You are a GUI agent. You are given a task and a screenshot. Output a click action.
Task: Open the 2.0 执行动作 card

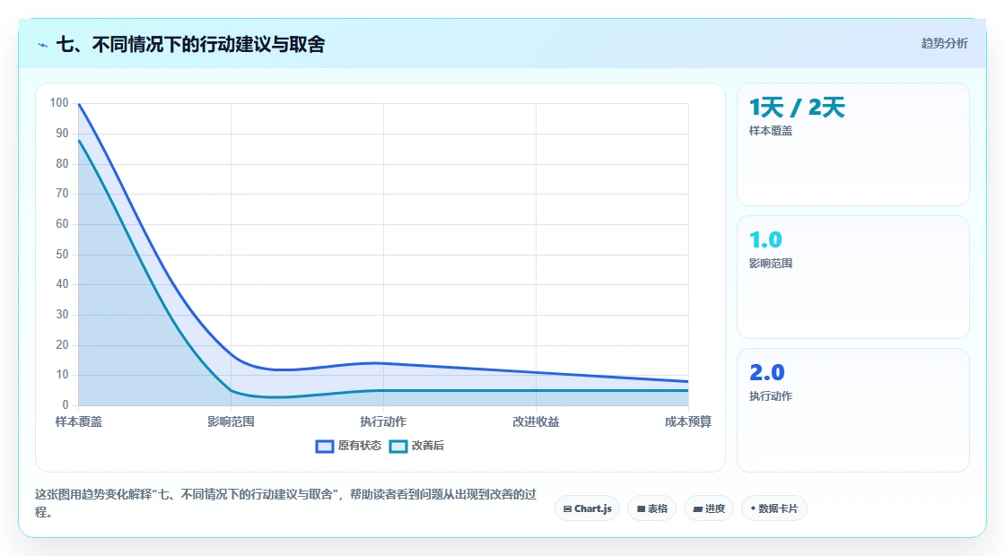853,410
